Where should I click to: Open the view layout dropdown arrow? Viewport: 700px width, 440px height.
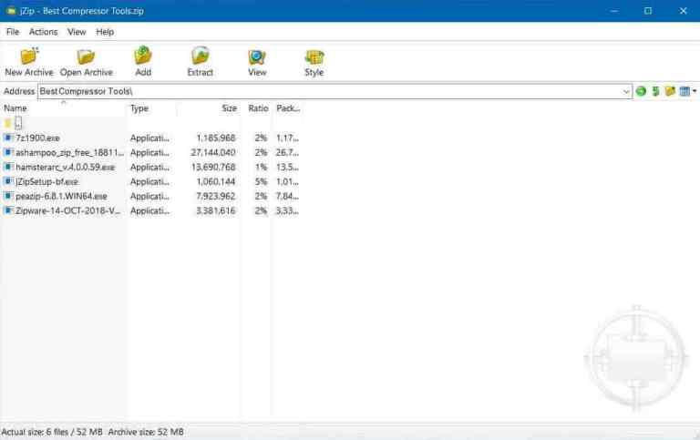tap(695, 91)
